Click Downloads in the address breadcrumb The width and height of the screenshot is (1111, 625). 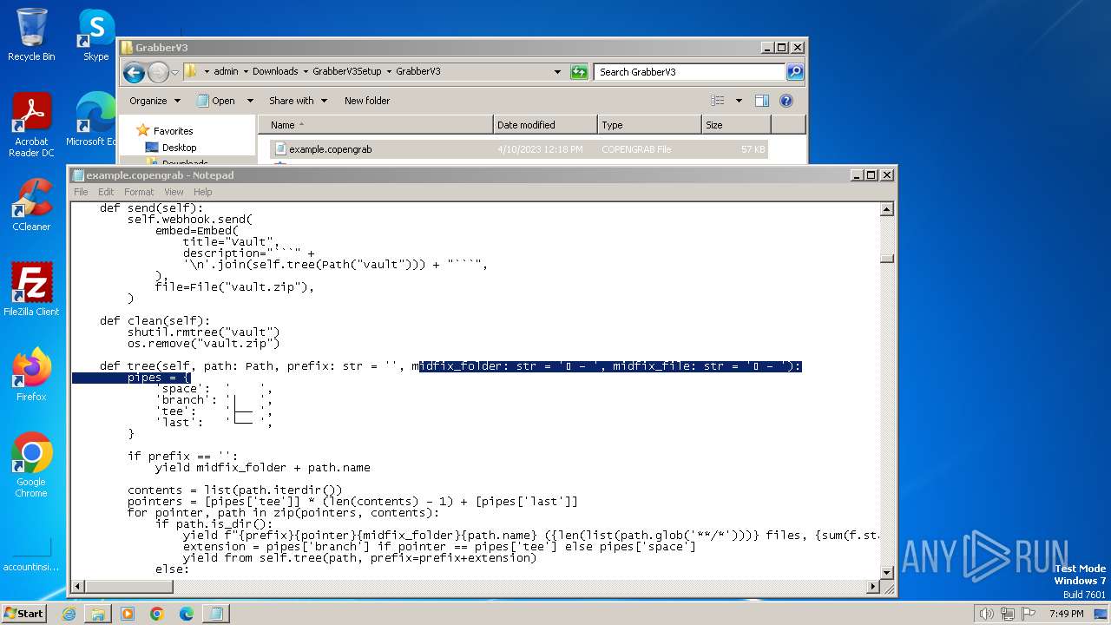(x=275, y=72)
